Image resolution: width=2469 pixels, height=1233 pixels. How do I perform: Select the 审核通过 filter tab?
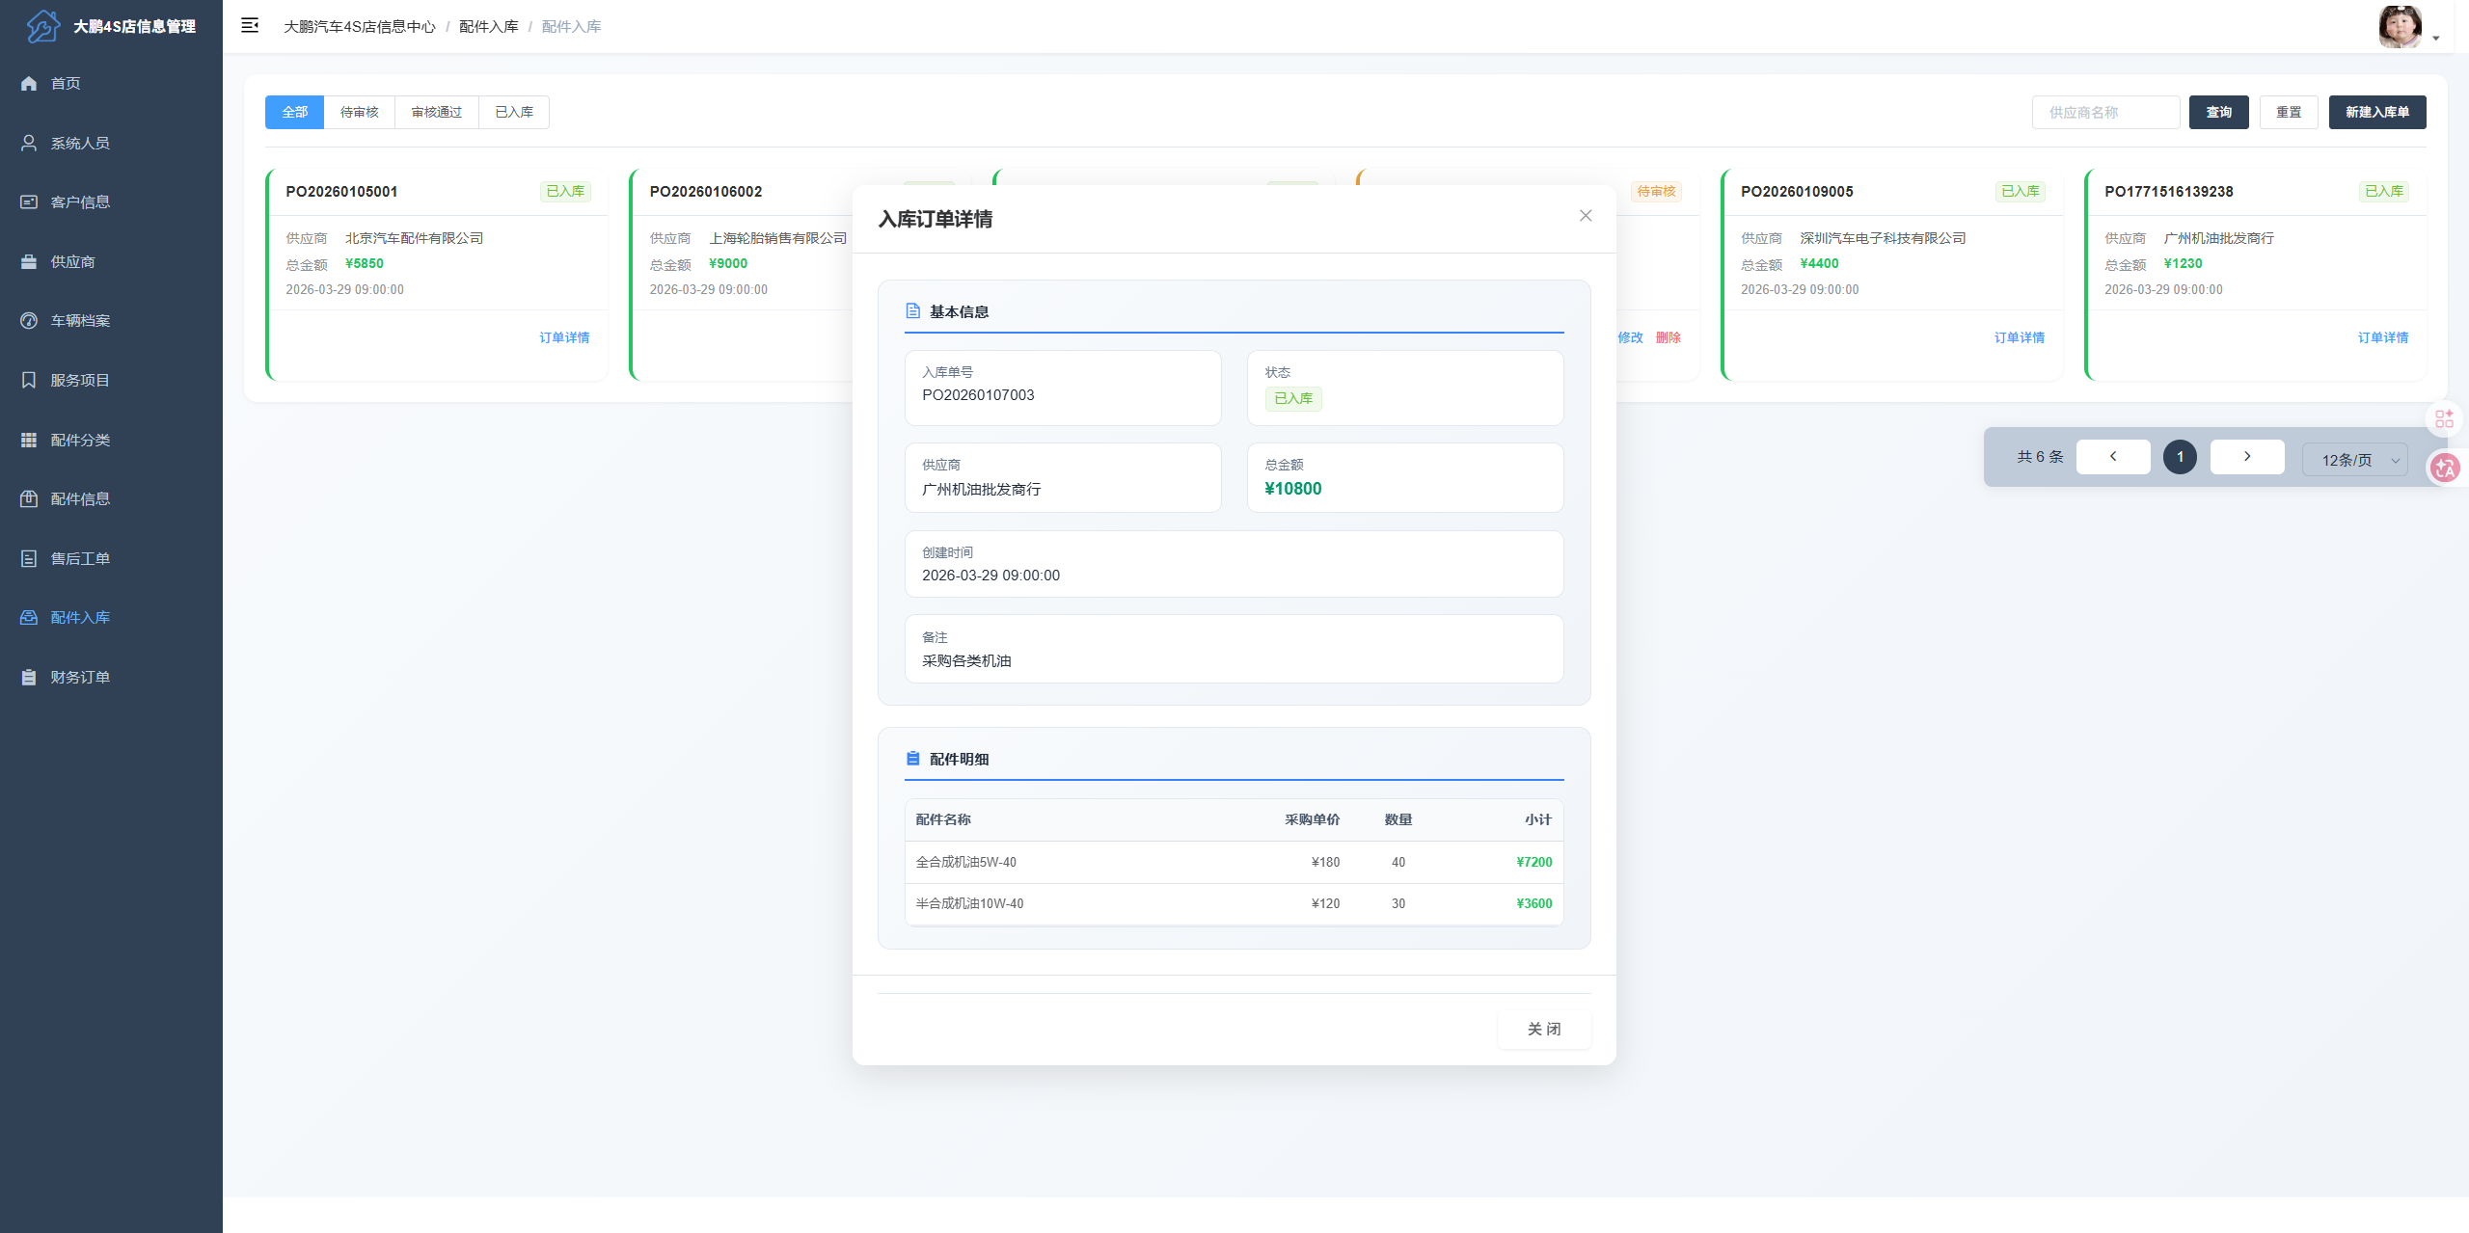pyautogui.click(x=437, y=113)
